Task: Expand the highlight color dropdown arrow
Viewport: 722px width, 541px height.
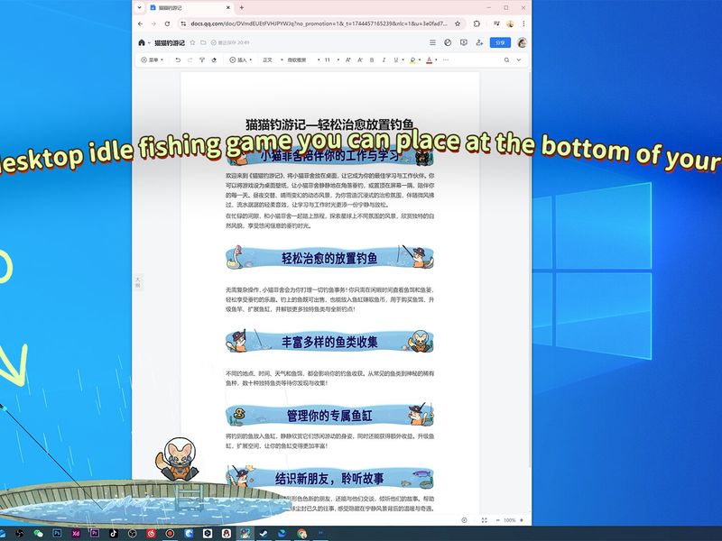Action: pos(420,60)
